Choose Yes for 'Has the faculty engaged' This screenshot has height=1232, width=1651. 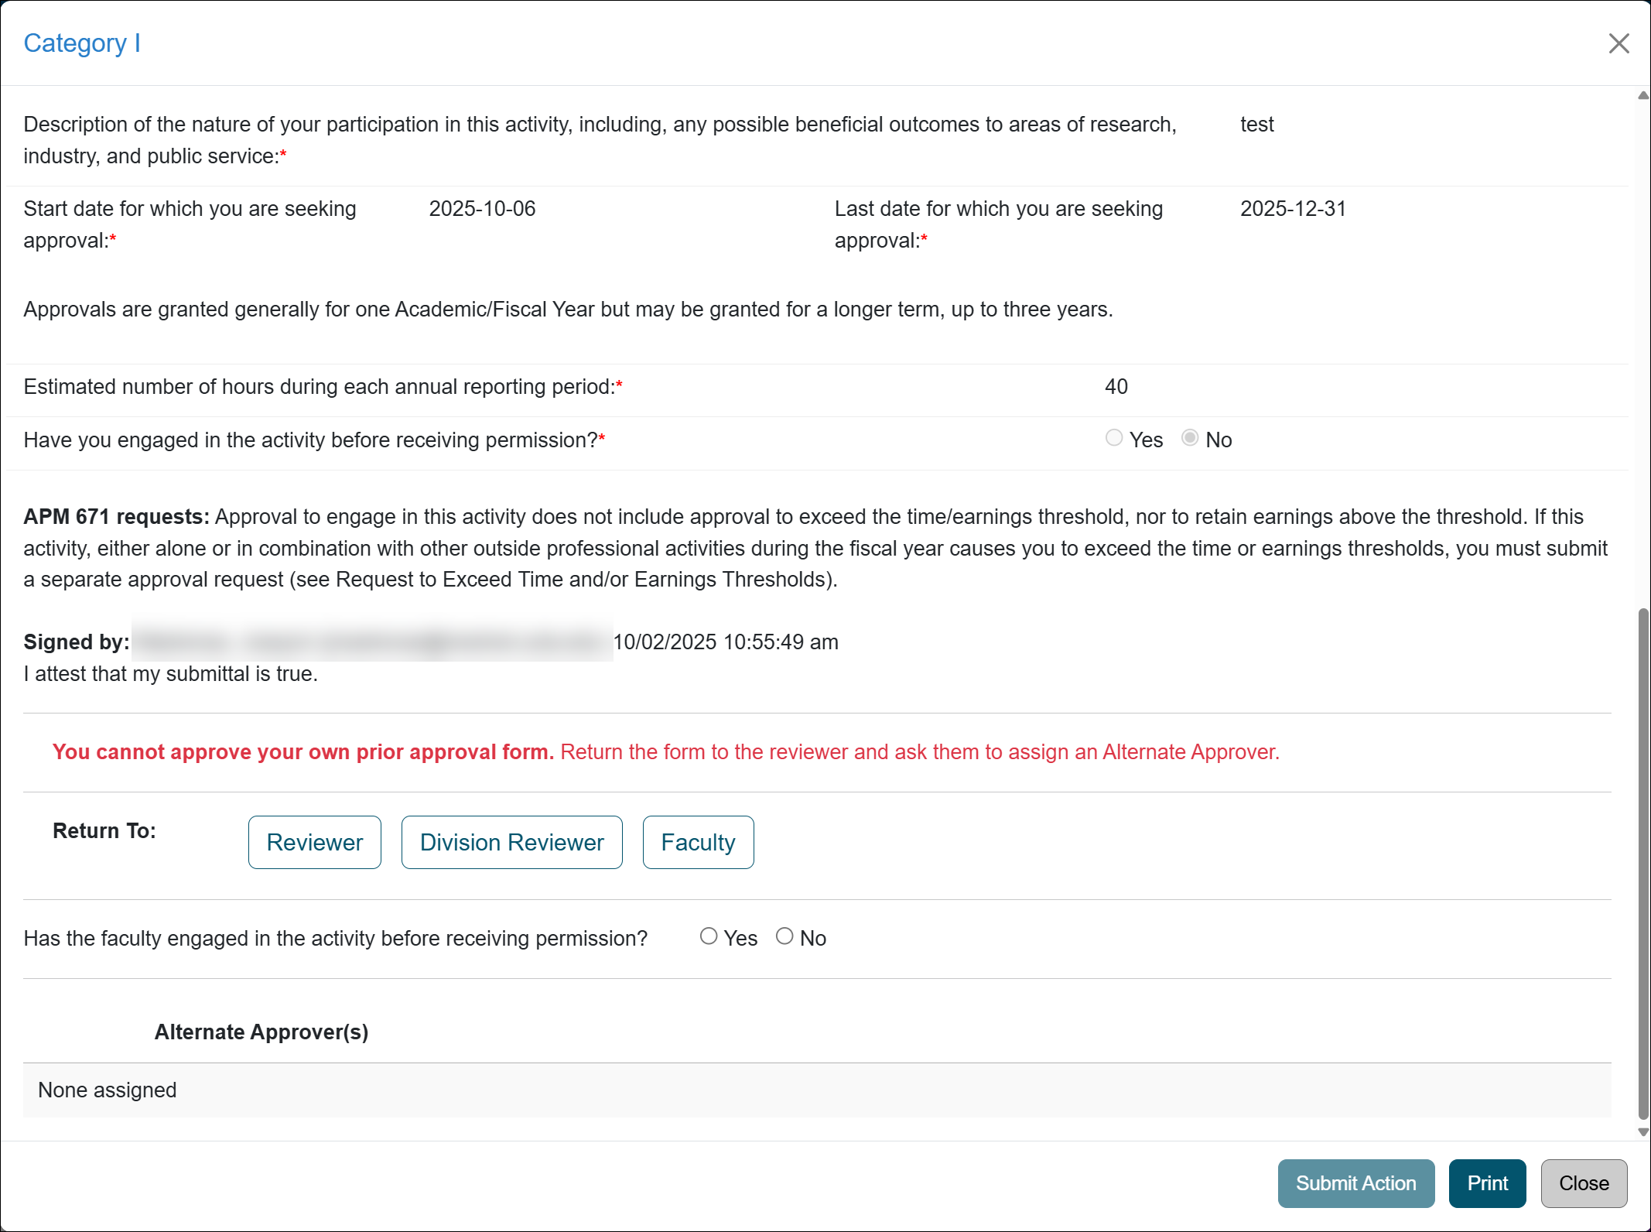coord(709,936)
